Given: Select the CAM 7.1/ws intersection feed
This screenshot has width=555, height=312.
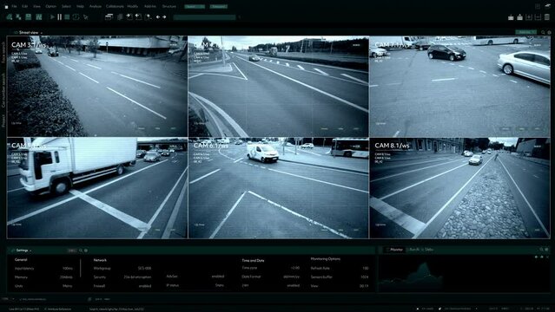Looking at the screenshot, I should tap(459, 86).
